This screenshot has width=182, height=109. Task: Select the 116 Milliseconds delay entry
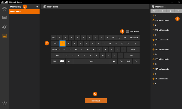[161, 20]
